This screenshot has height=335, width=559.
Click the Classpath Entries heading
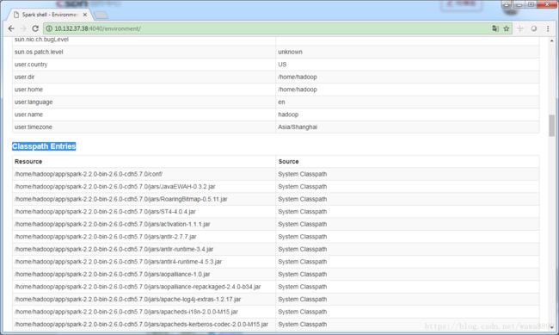(44, 146)
